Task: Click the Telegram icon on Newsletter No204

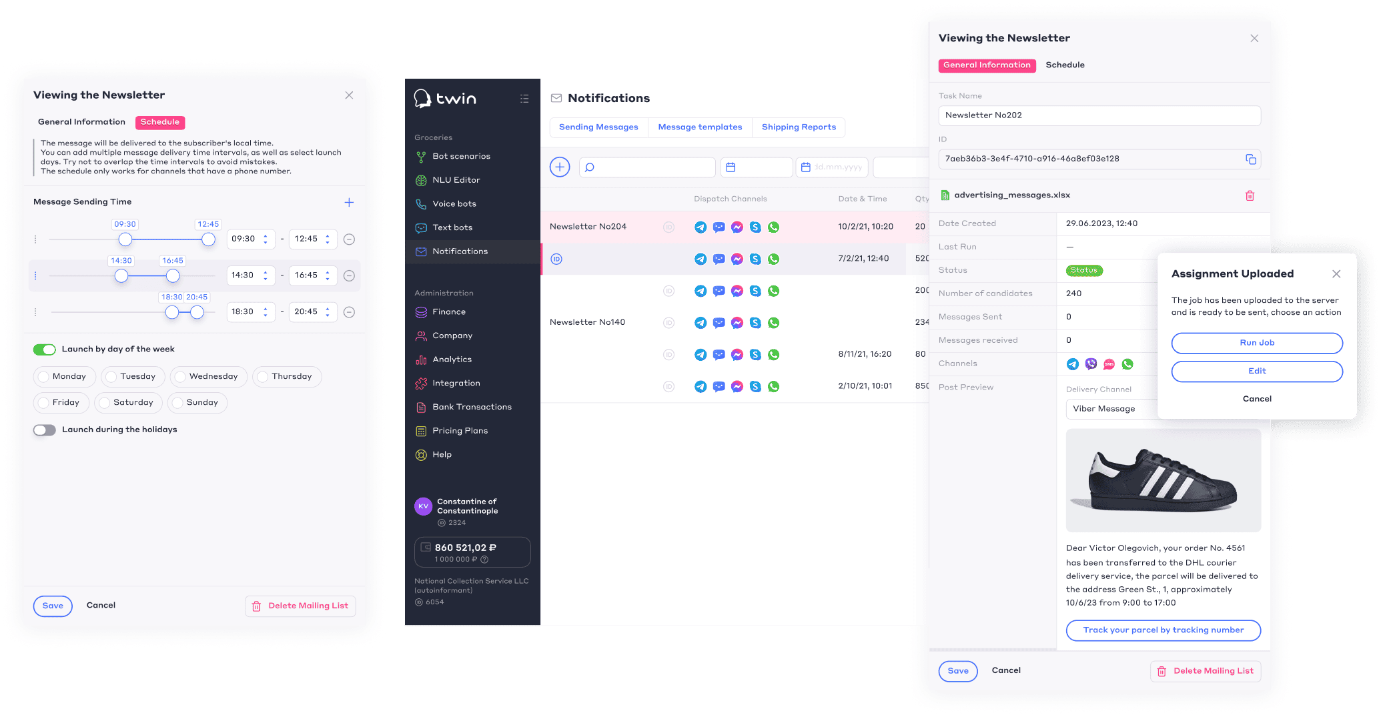Action: [x=700, y=227]
